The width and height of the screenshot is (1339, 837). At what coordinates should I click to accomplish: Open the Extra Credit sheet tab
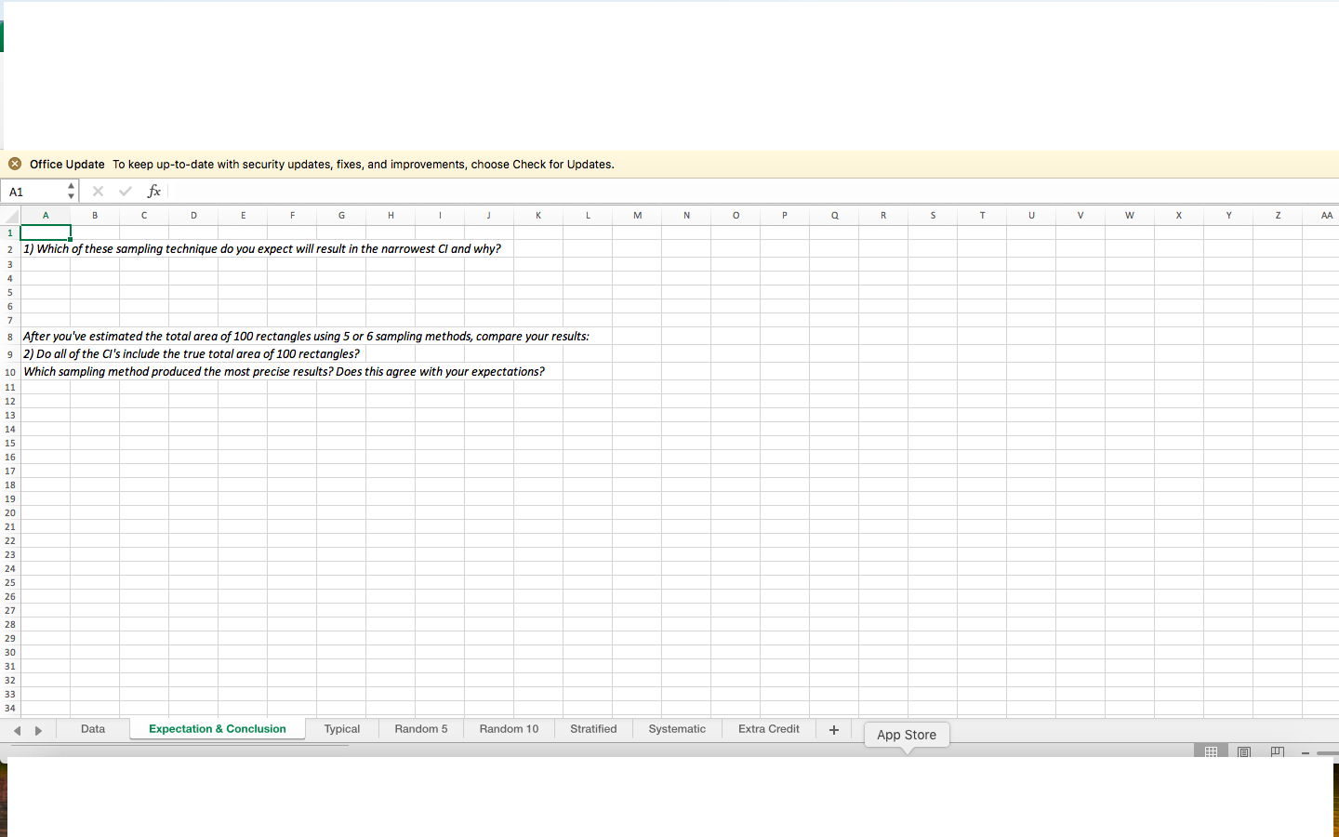[x=769, y=729]
